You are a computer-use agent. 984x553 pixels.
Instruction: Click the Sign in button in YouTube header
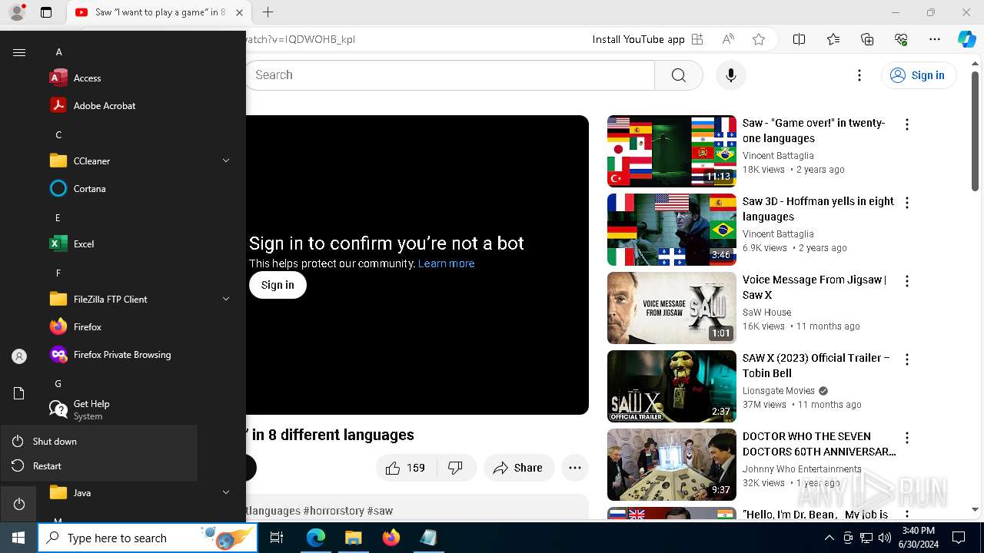[919, 75]
